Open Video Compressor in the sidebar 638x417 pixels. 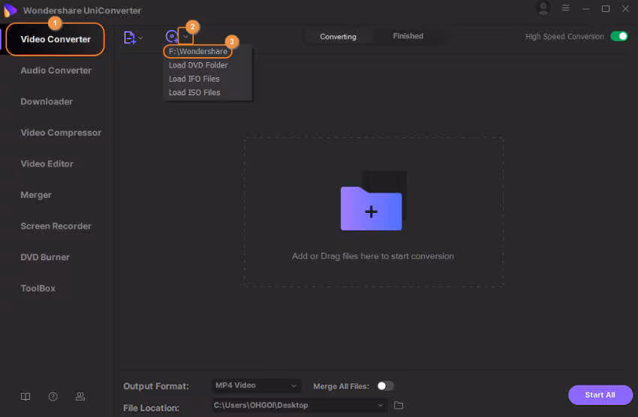61,133
